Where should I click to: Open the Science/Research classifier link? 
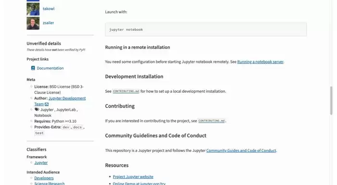(50, 183)
